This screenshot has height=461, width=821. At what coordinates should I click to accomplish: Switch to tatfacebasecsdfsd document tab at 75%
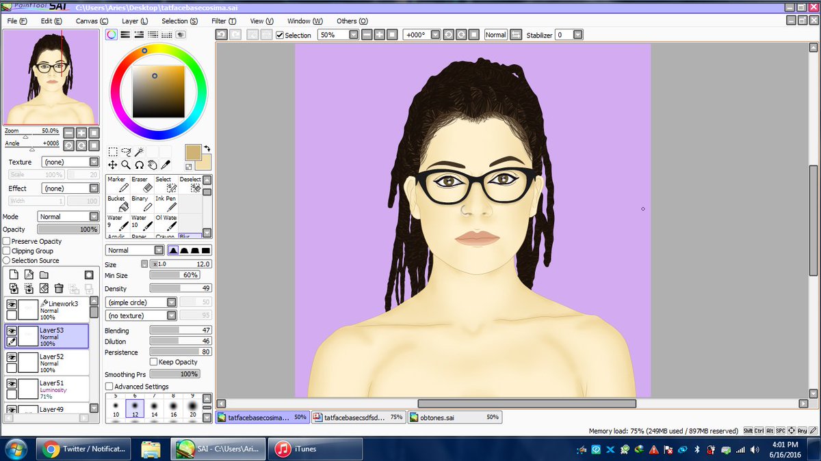[x=359, y=417]
